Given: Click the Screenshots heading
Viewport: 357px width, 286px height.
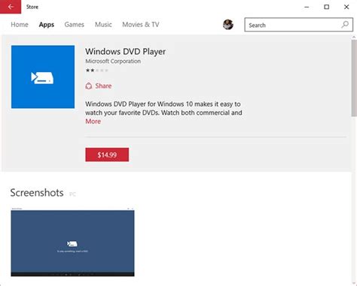Looking at the screenshot, I should (37, 193).
